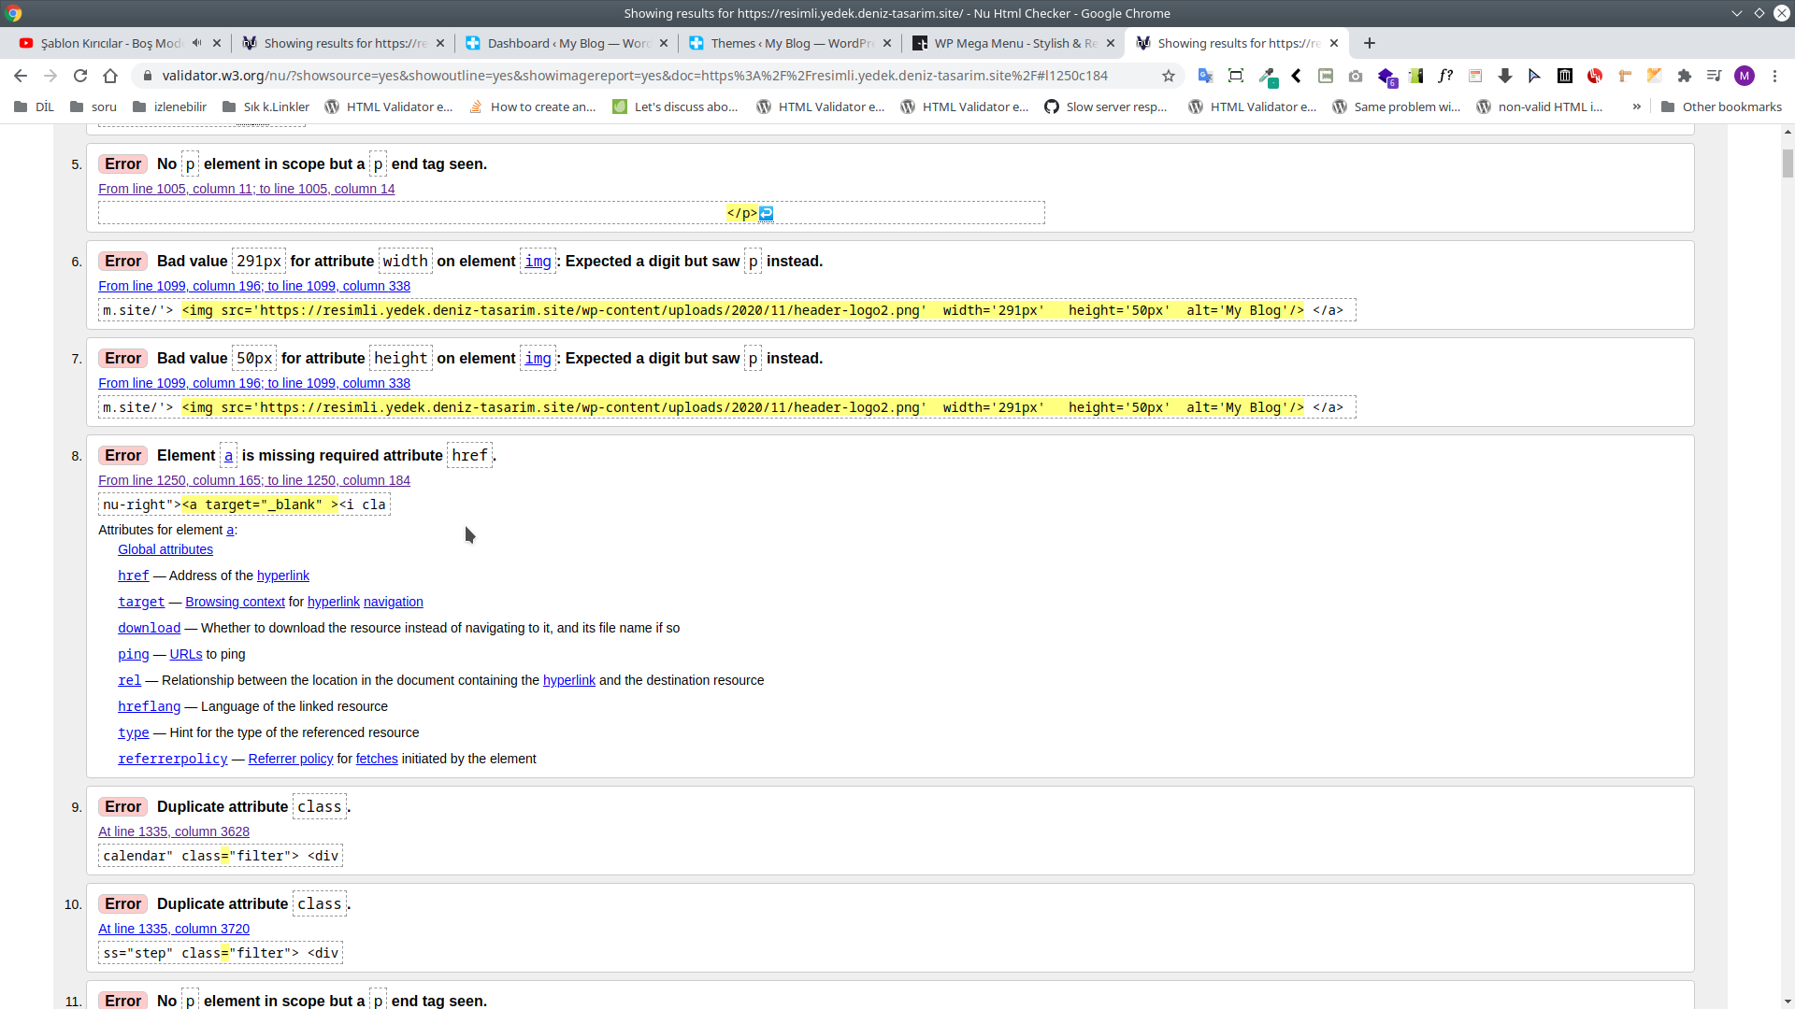Screen dimensions: 1795x1009
Task: Open the img element link in error 7
Action: tap(538, 359)
